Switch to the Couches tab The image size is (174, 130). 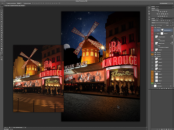(x=157, y=19)
